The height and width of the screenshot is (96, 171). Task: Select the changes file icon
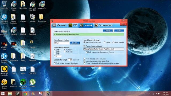point(23,18)
